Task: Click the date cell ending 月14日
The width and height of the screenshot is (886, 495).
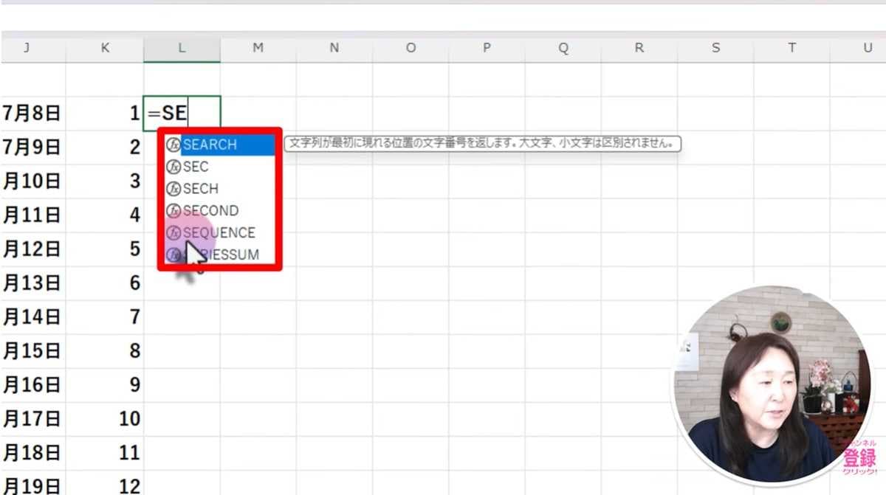Action: (32, 317)
